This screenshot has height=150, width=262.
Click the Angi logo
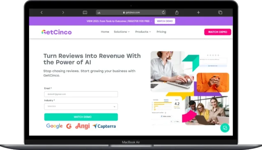[x=83, y=126]
